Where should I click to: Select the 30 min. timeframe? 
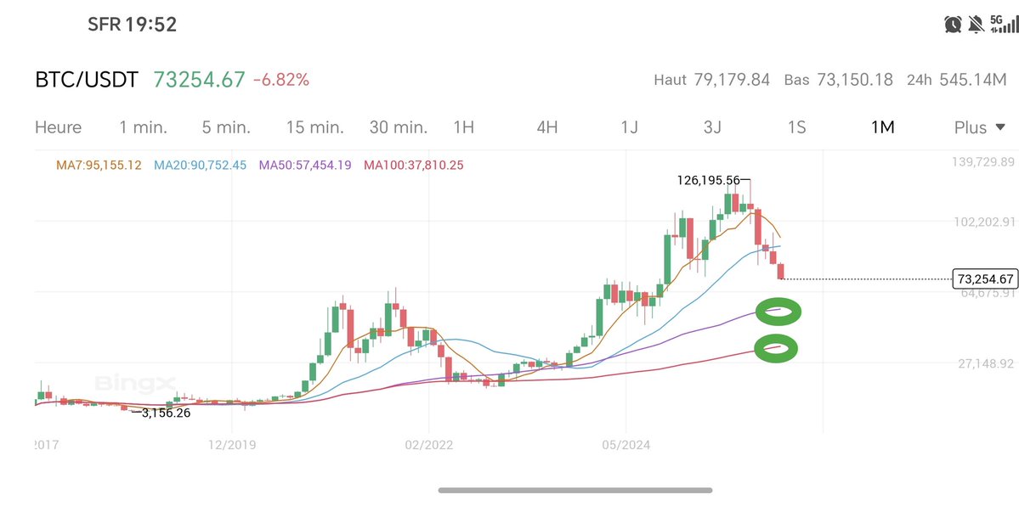[x=398, y=127]
